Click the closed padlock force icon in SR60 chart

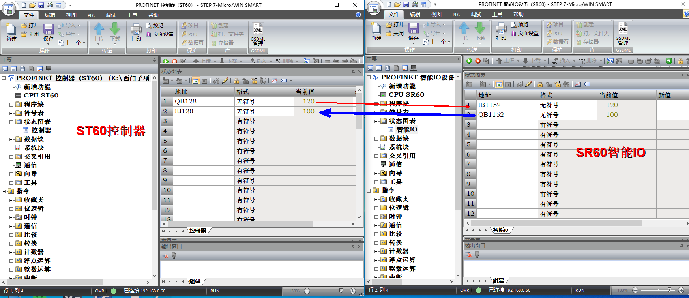540,84
